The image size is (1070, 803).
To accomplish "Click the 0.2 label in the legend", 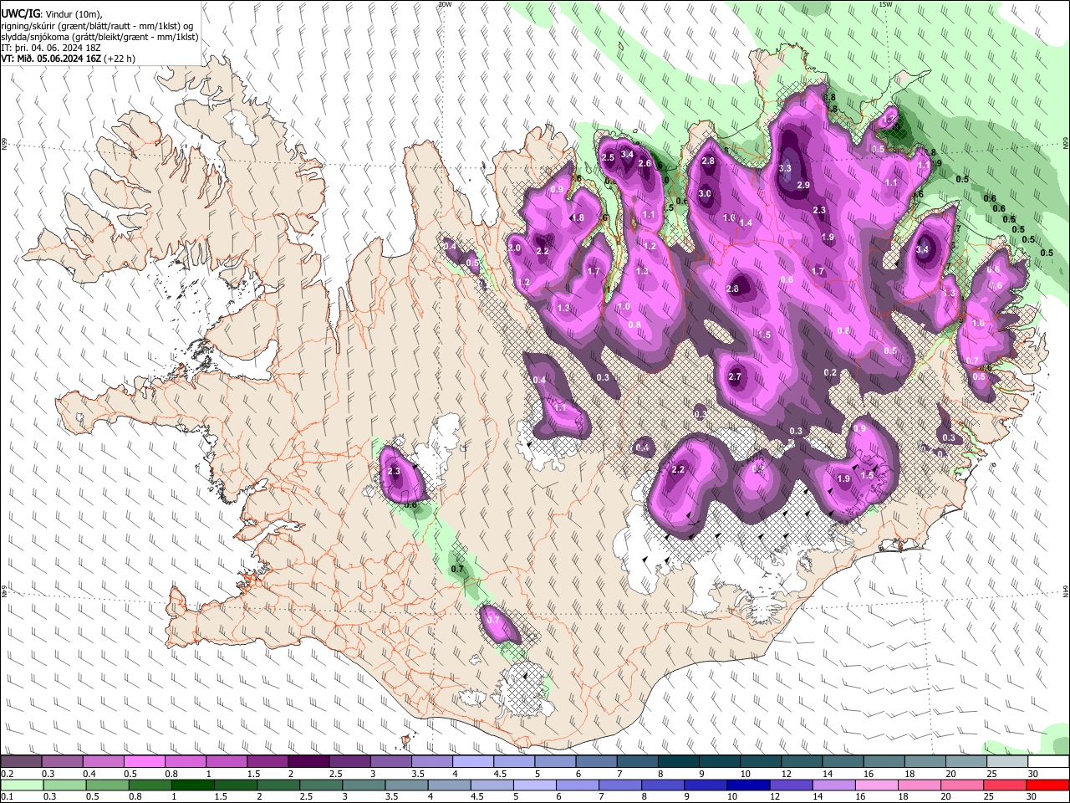I will tap(7, 774).
